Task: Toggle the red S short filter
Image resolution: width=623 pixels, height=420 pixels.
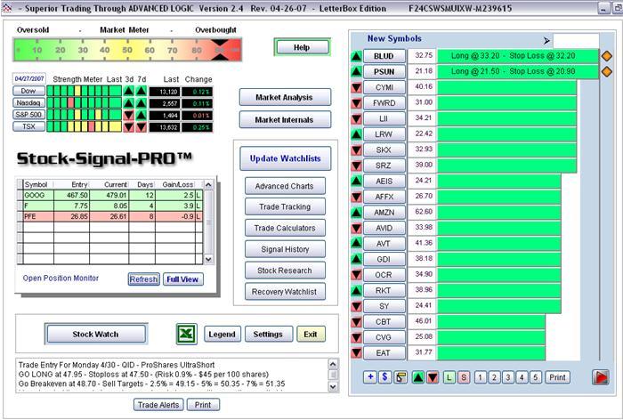Action: tap(463, 377)
